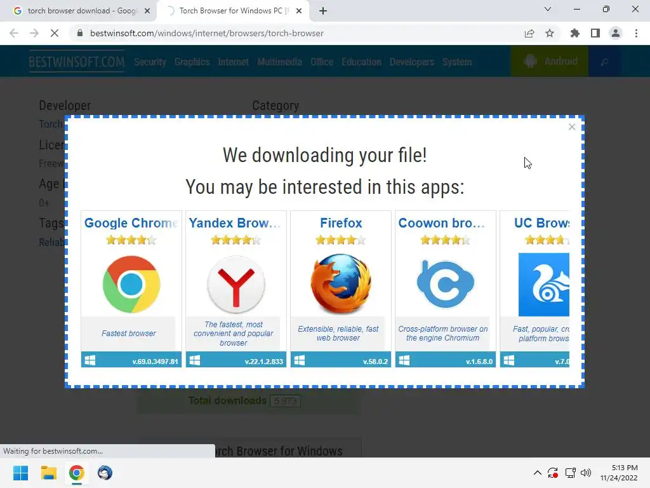Open the volume speaker tray icon
650x488 pixels.
pyautogui.click(x=586, y=473)
